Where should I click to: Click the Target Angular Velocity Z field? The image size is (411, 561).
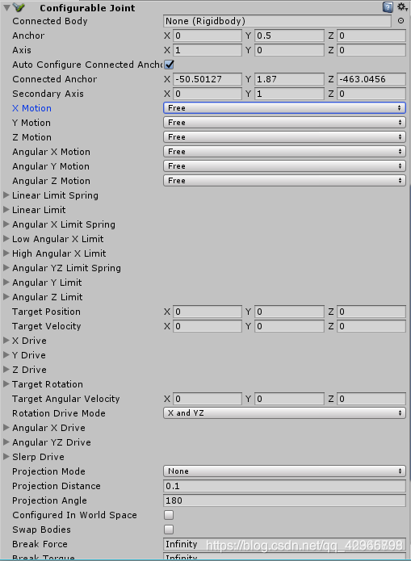[x=371, y=399]
